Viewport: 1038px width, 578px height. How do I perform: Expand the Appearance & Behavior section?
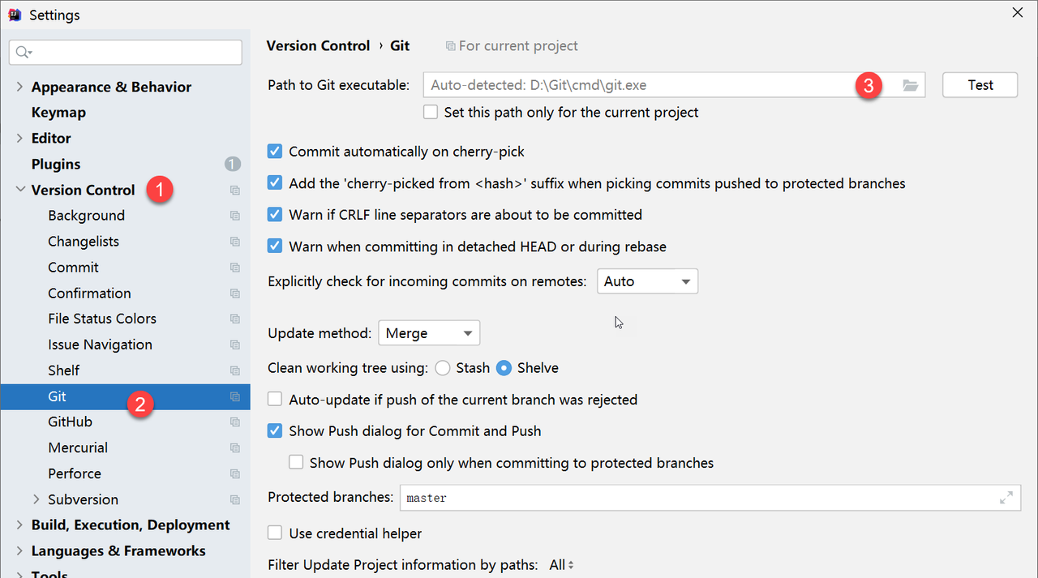click(19, 87)
